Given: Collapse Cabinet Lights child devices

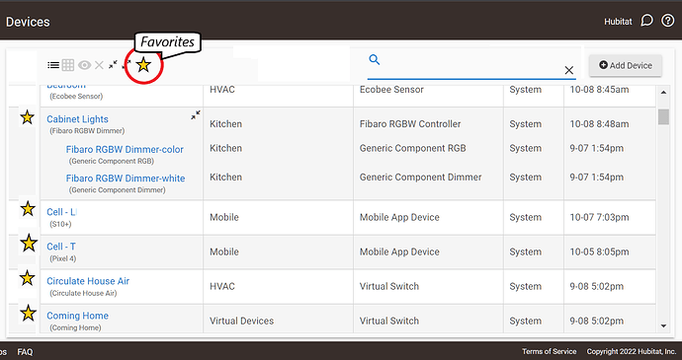Looking at the screenshot, I should [x=196, y=115].
